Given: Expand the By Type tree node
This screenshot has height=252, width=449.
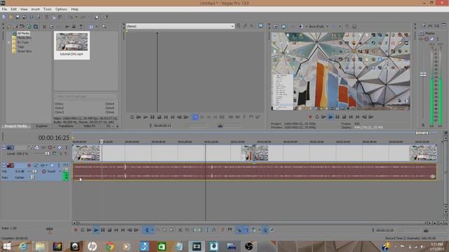Looking at the screenshot, I should pyautogui.click(x=8, y=42).
